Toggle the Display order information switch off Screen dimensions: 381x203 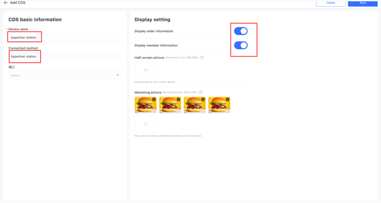[x=241, y=31]
